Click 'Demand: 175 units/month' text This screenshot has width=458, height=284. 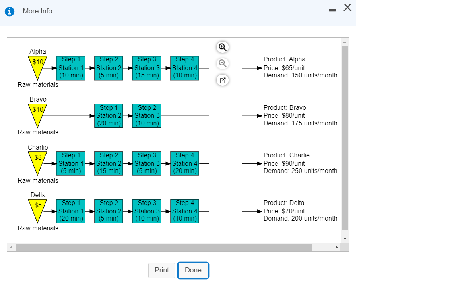click(300, 123)
